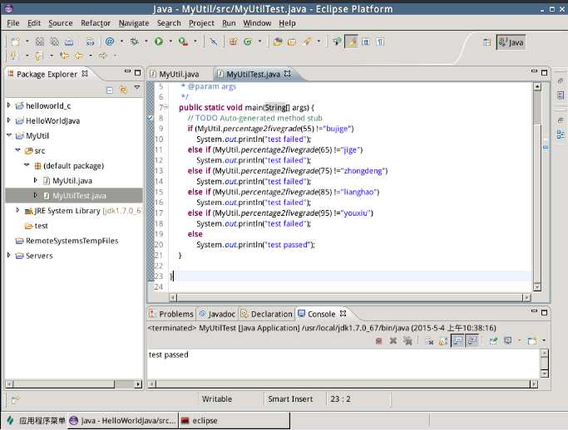The width and height of the screenshot is (568, 430).
Task: Click the Java perspective button
Action: coord(511,42)
